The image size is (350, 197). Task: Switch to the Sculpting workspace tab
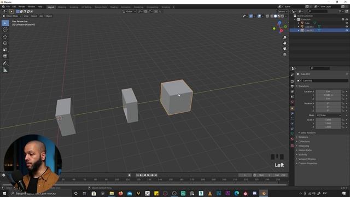74,7
